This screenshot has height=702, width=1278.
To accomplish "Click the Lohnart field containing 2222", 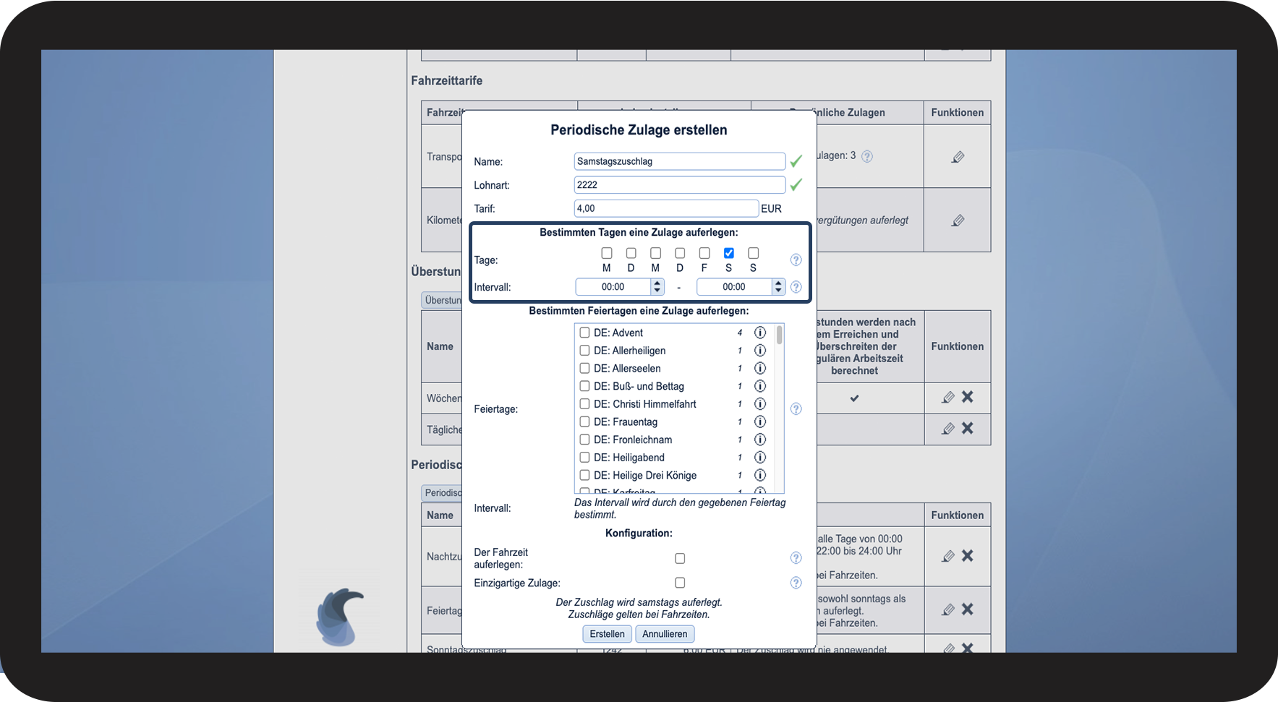I will point(680,185).
